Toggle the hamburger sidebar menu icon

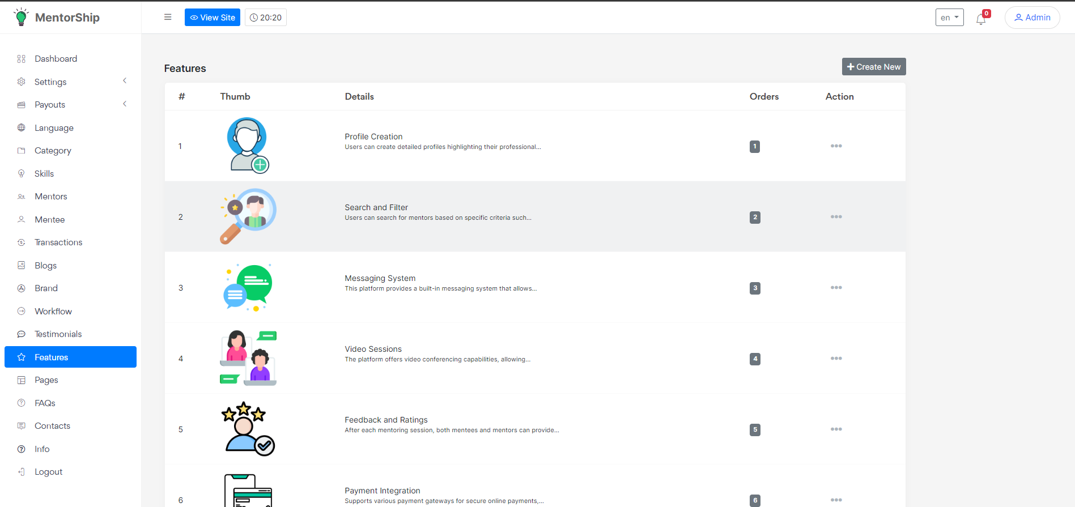(x=168, y=17)
